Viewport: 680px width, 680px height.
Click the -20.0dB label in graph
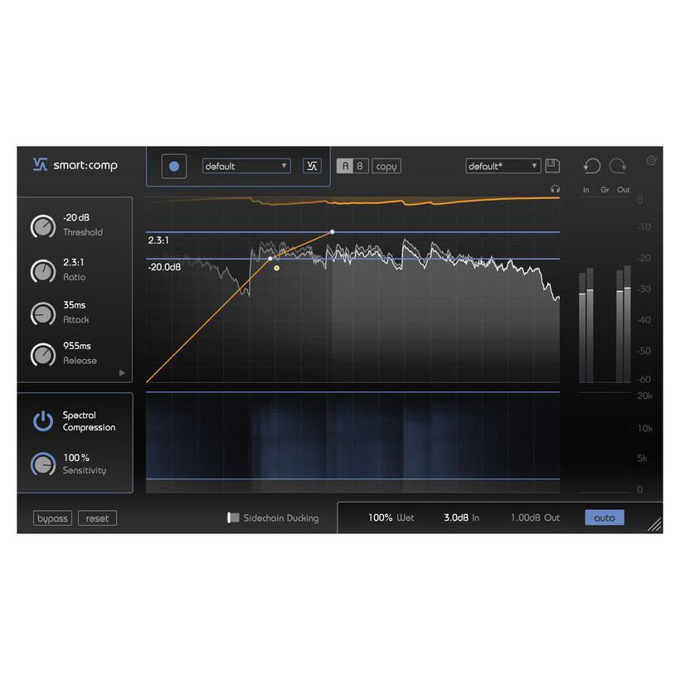tap(164, 267)
